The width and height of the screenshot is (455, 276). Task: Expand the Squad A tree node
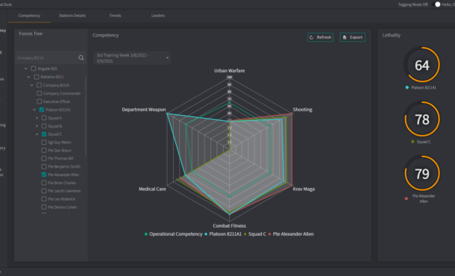[37, 118]
